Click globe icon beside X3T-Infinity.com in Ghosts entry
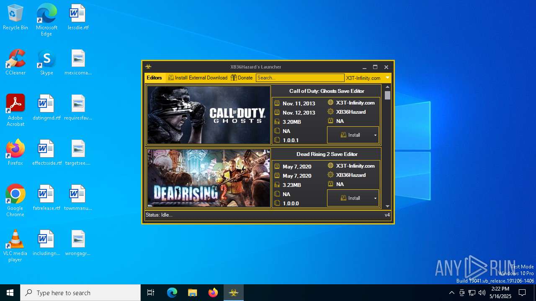 point(330,102)
